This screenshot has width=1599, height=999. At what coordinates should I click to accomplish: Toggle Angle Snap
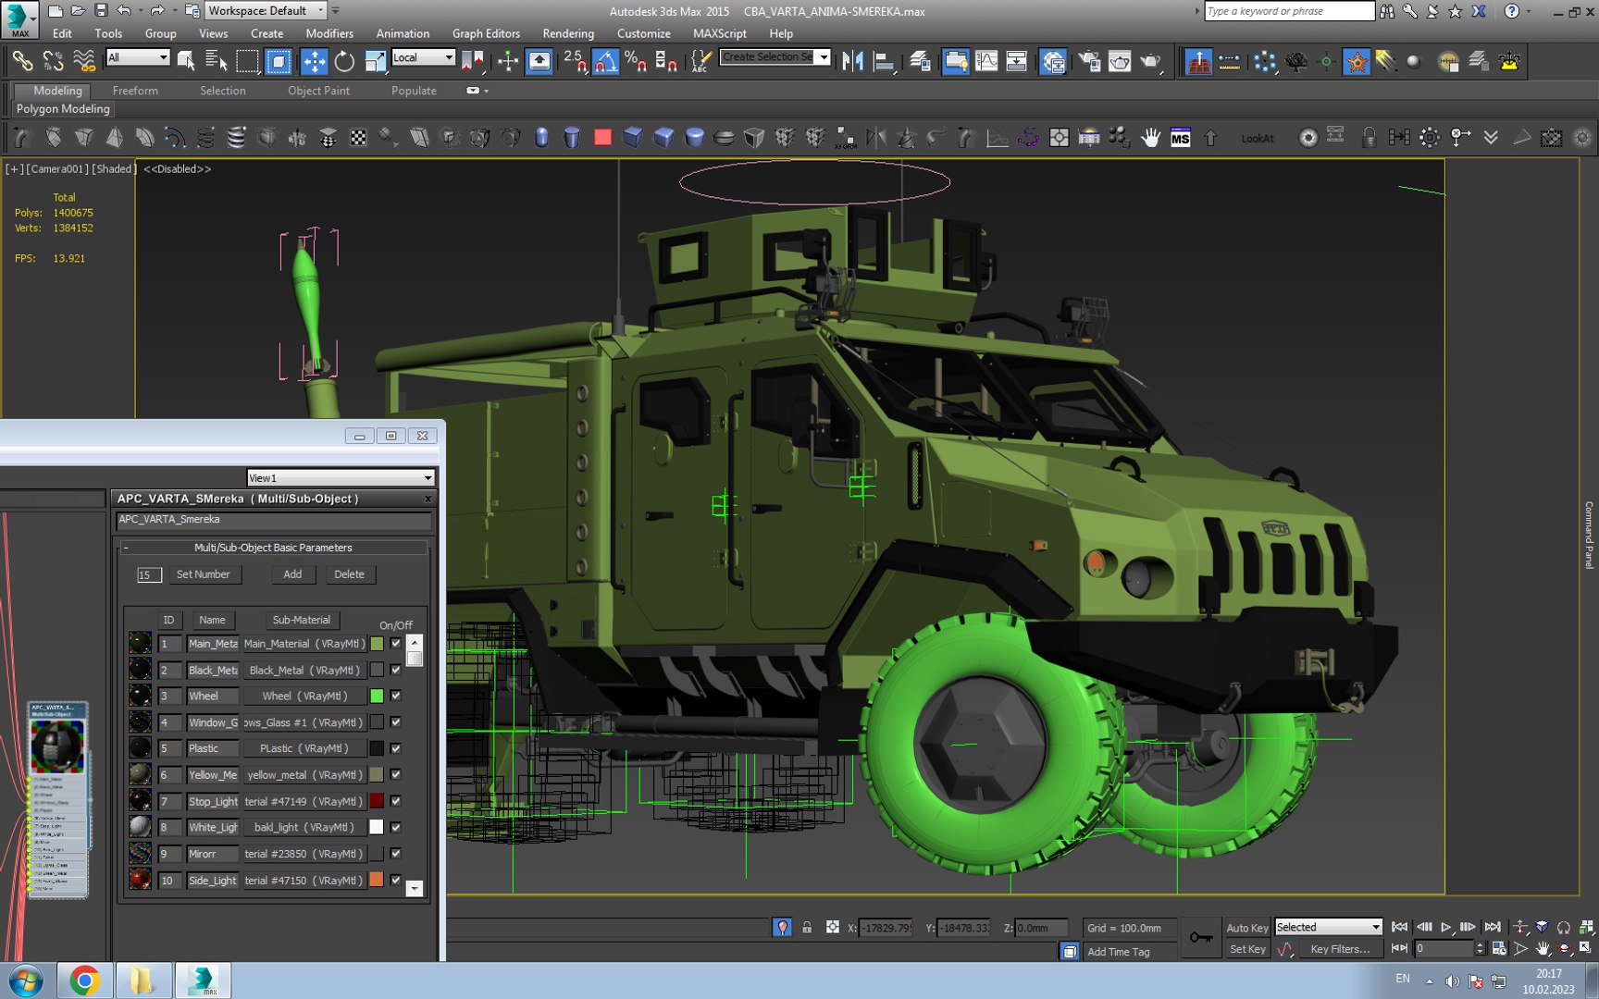(605, 62)
